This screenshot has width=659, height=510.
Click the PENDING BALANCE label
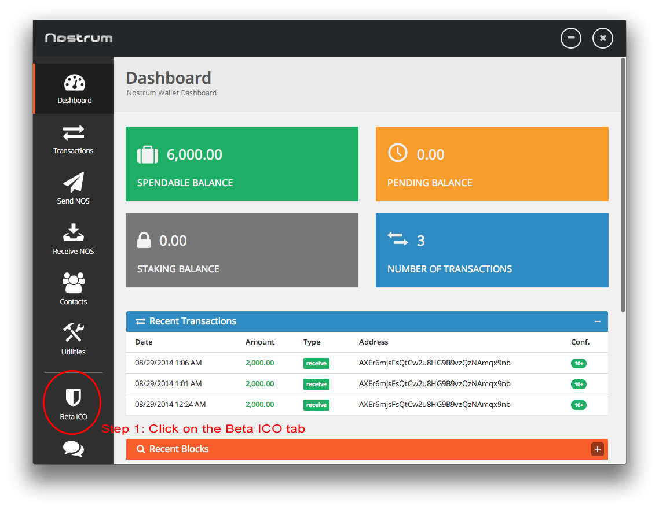(430, 183)
